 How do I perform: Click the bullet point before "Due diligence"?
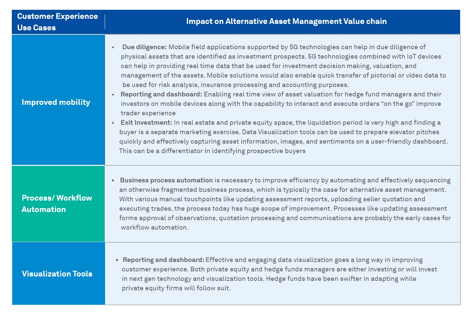[113, 48]
